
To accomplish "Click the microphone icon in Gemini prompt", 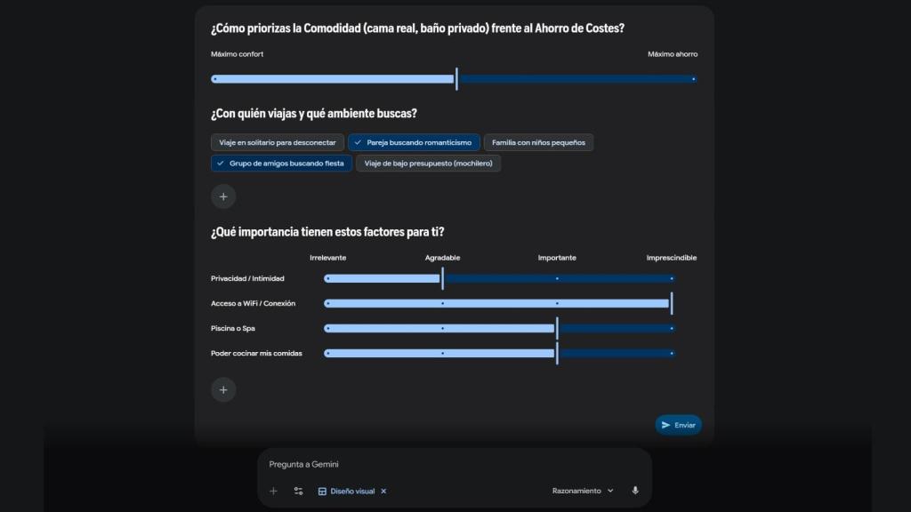I will click(635, 491).
